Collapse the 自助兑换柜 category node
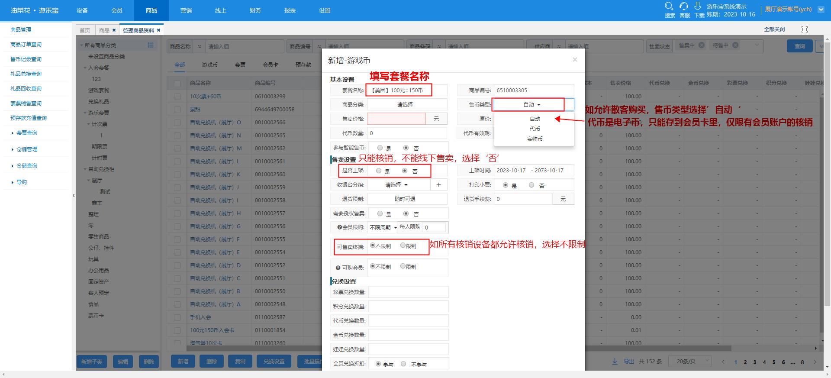 point(85,169)
